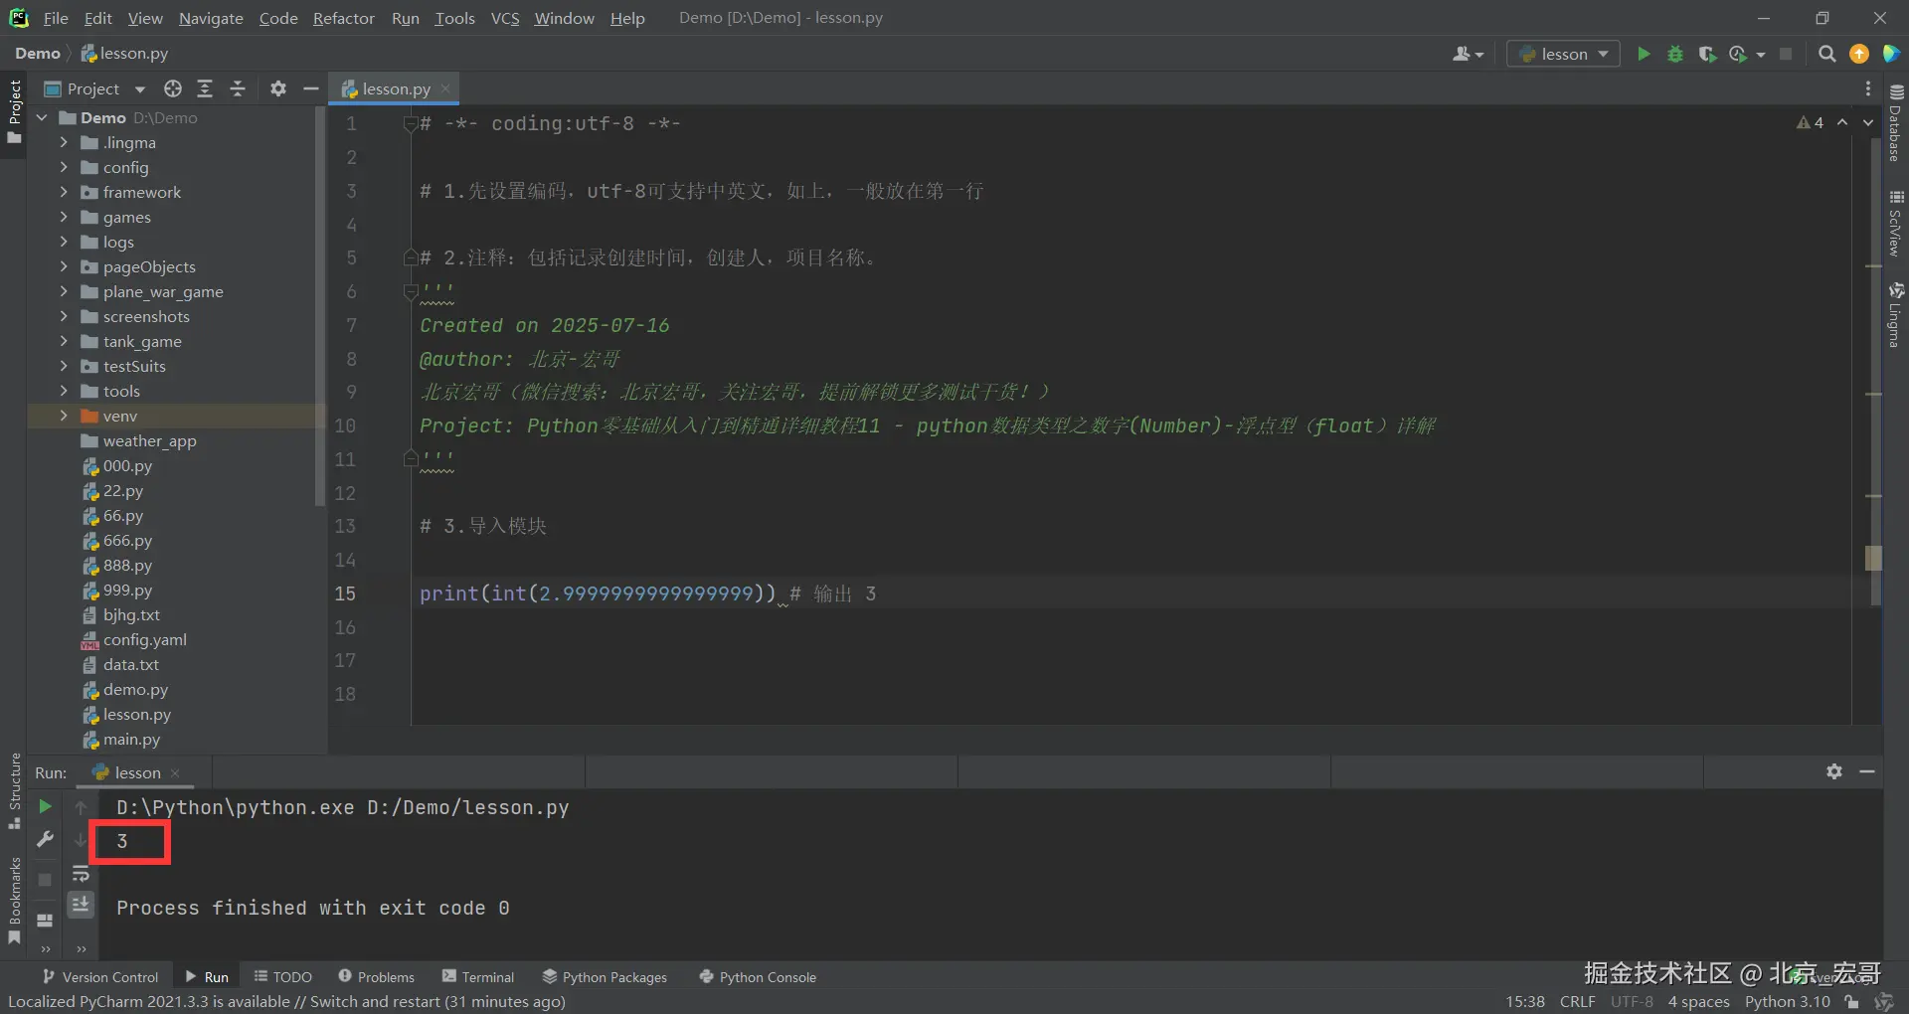1909x1014 pixels.
Task: Open the SciView side panel
Action: click(1896, 224)
